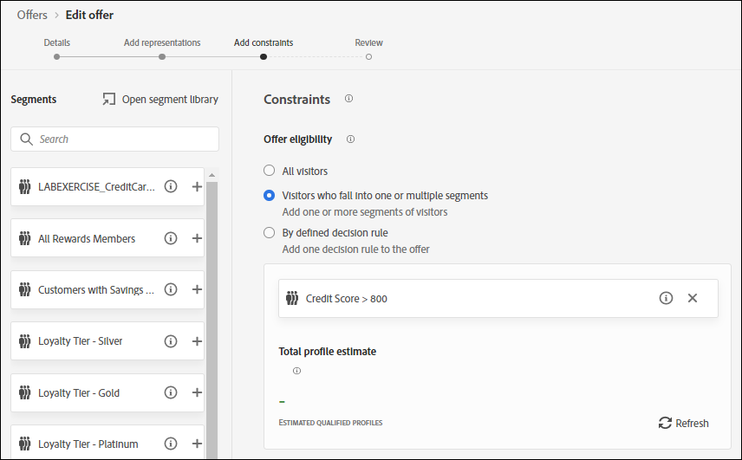
Task: Select Visitors who fall into segments radio
Action: 269,195
